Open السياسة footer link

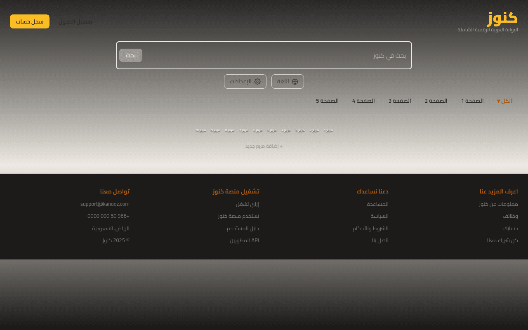[379, 216]
